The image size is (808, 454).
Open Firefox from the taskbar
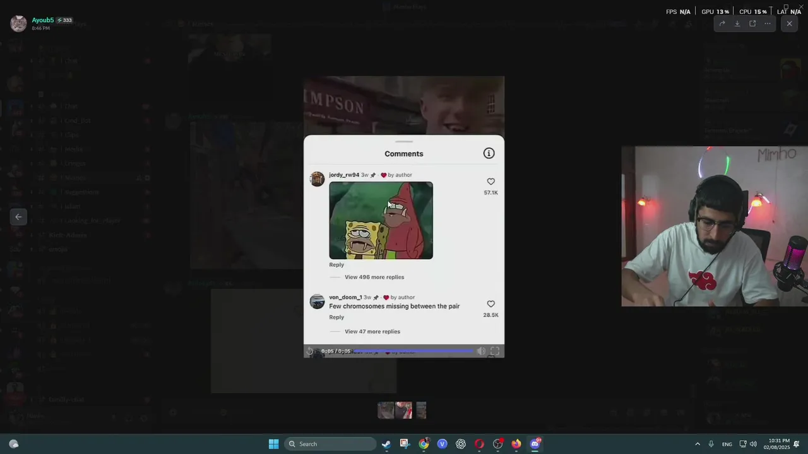516,444
